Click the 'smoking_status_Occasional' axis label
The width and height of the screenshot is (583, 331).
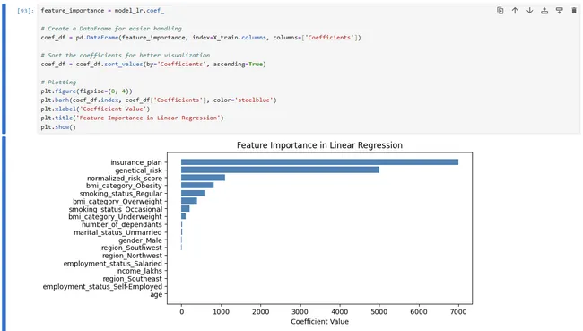pyautogui.click(x=116, y=209)
